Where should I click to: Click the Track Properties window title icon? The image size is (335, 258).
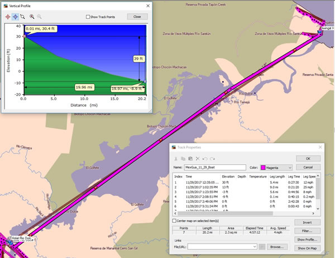coord(174,147)
